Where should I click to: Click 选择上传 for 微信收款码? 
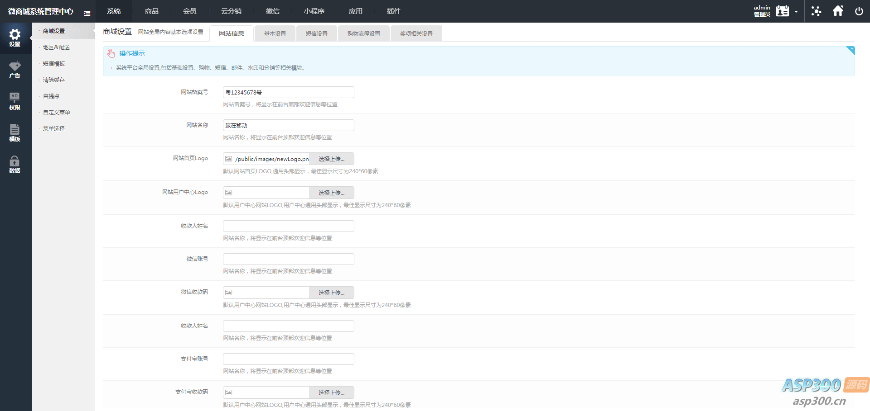332,293
